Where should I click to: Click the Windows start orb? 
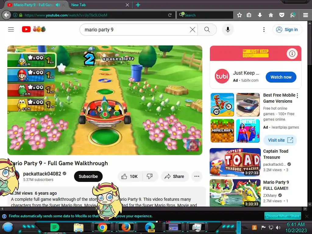(x=8, y=227)
